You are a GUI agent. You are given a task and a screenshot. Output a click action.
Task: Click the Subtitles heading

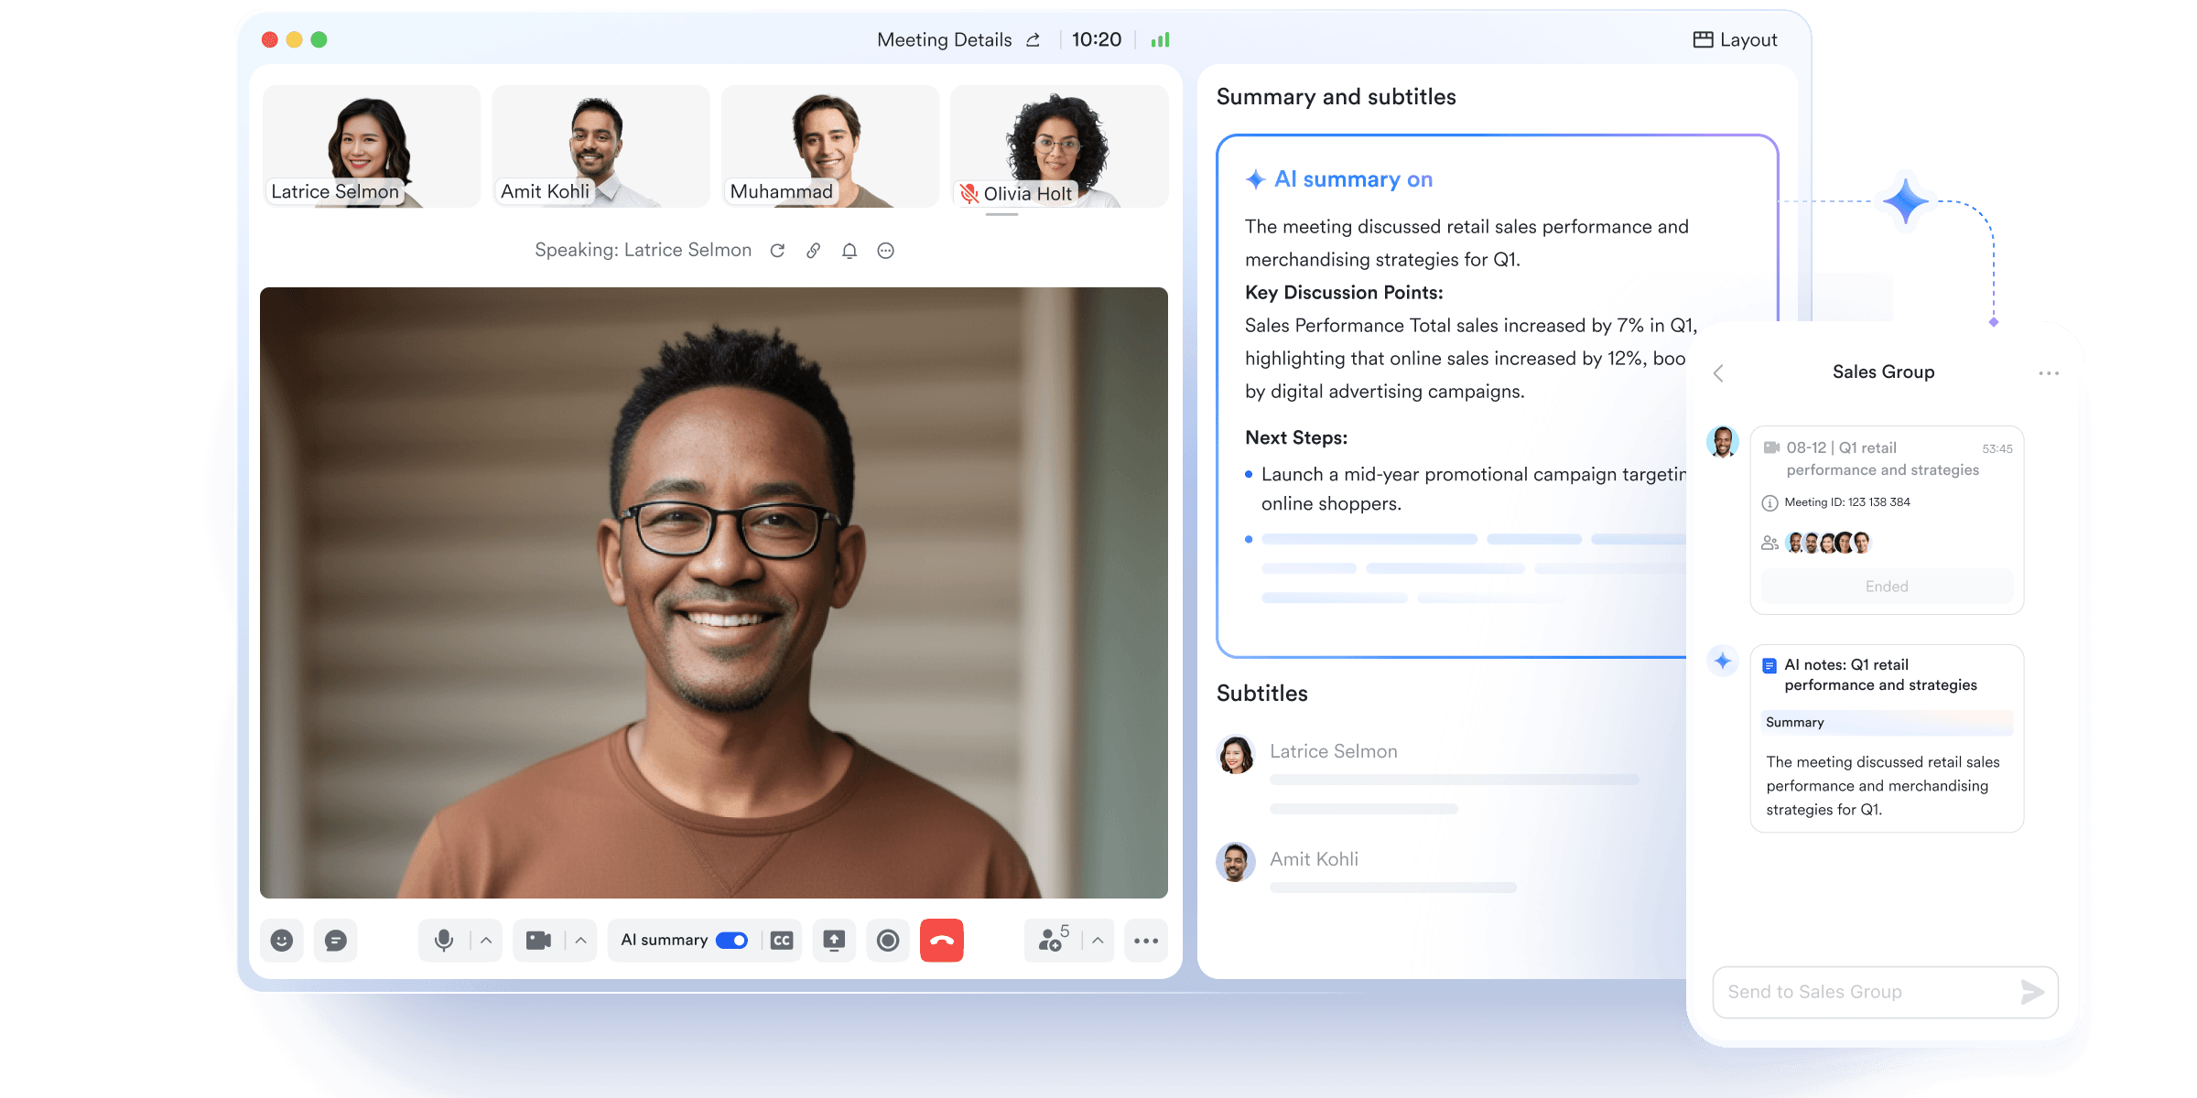[1261, 694]
